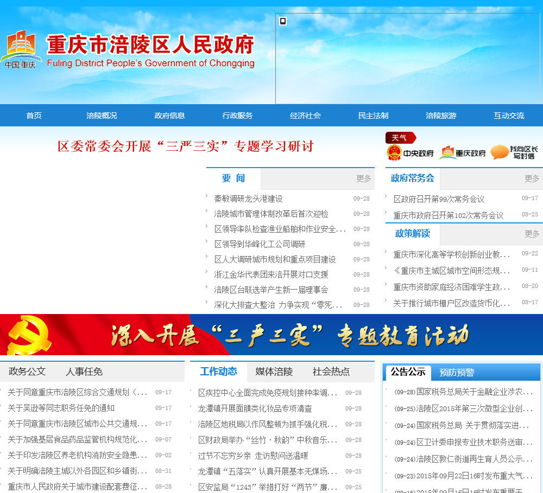Click the China Chongqing government logo
Viewport: 543px width, 493px height.
click(21, 49)
